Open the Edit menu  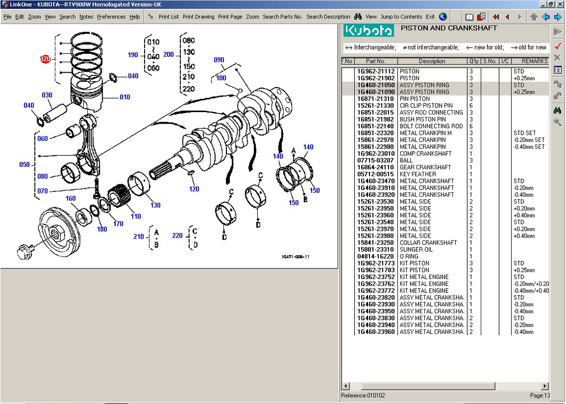[19, 16]
